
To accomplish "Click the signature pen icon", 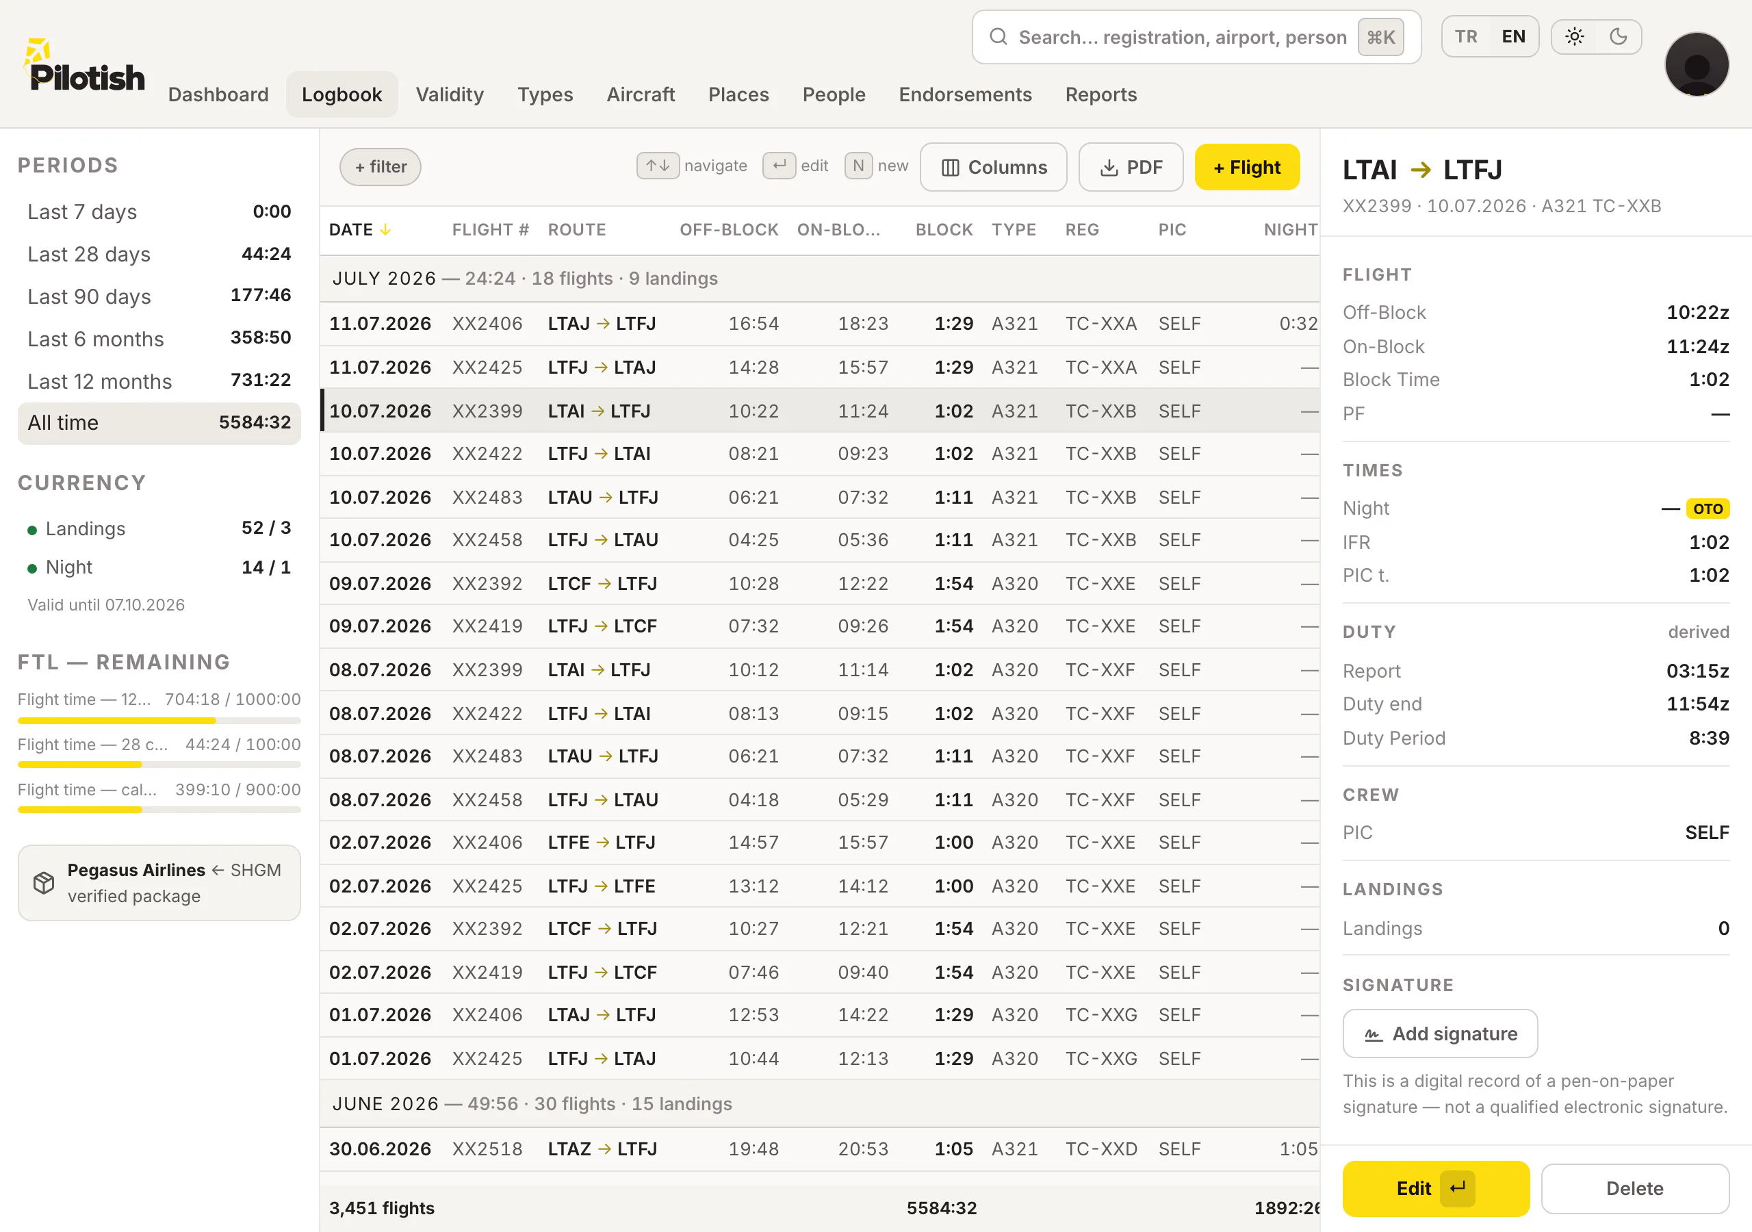I will (x=1373, y=1034).
